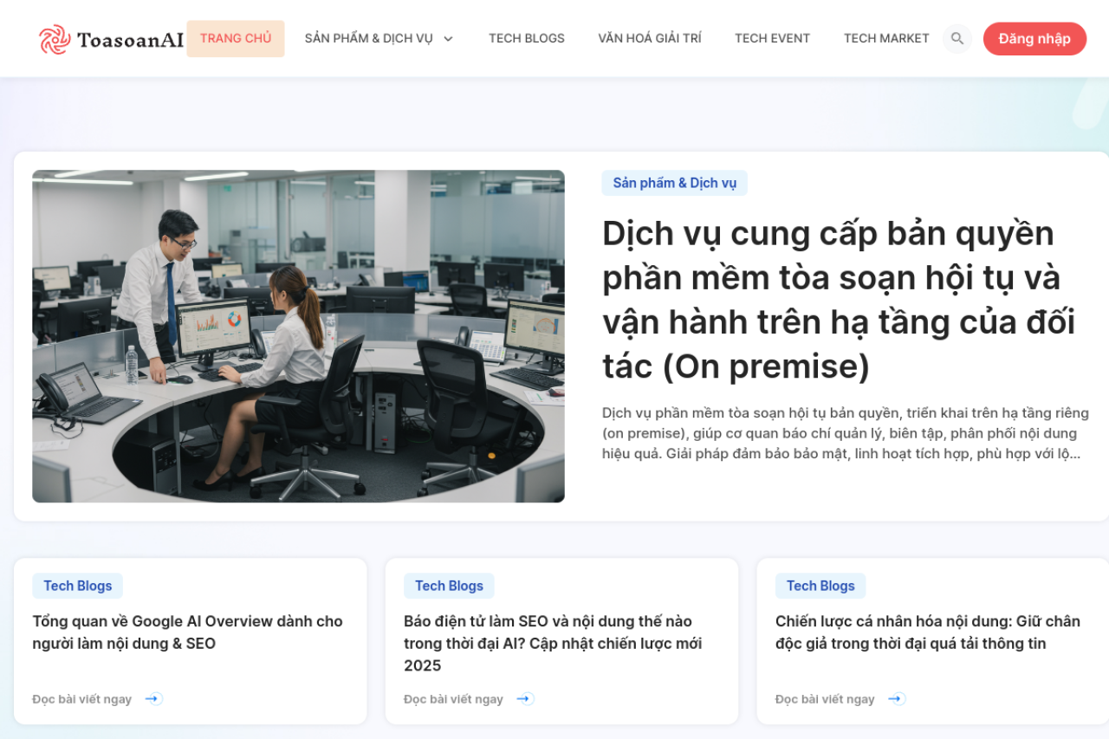This screenshot has width=1109, height=739.
Task: Open the Tech Blogs menu item
Action: [526, 39]
